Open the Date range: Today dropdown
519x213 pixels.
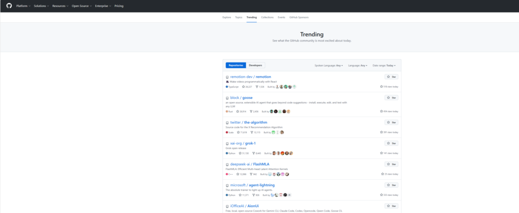[x=384, y=65]
